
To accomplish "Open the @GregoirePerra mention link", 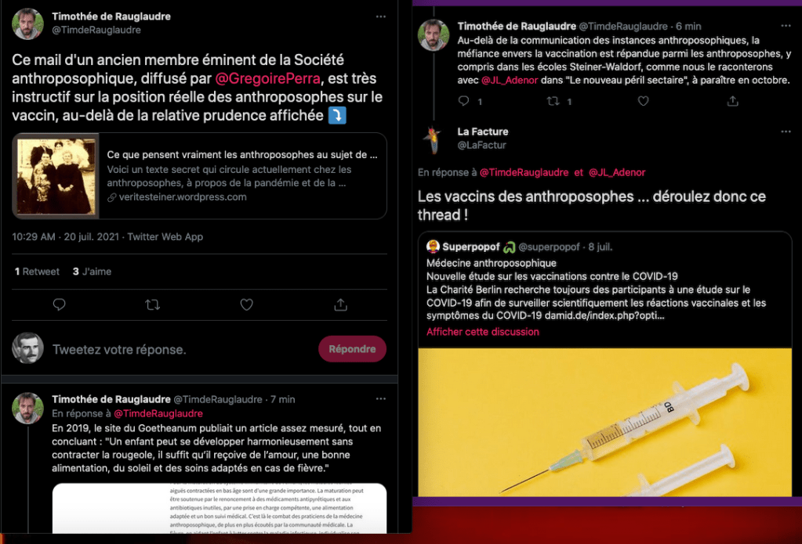I will (x=267, y=78).
